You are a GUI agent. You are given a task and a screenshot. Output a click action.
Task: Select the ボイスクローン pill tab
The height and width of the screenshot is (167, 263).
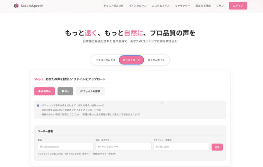[131, 60]
